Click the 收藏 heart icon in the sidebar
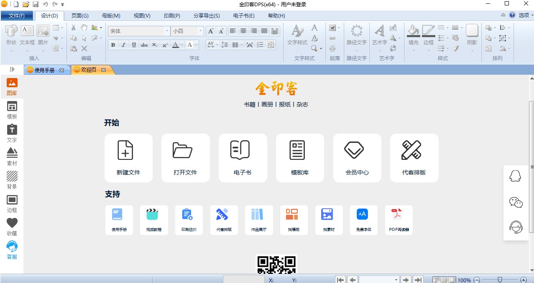The height and width of the screenshot is (283, 534). click(x=12, y=227)
